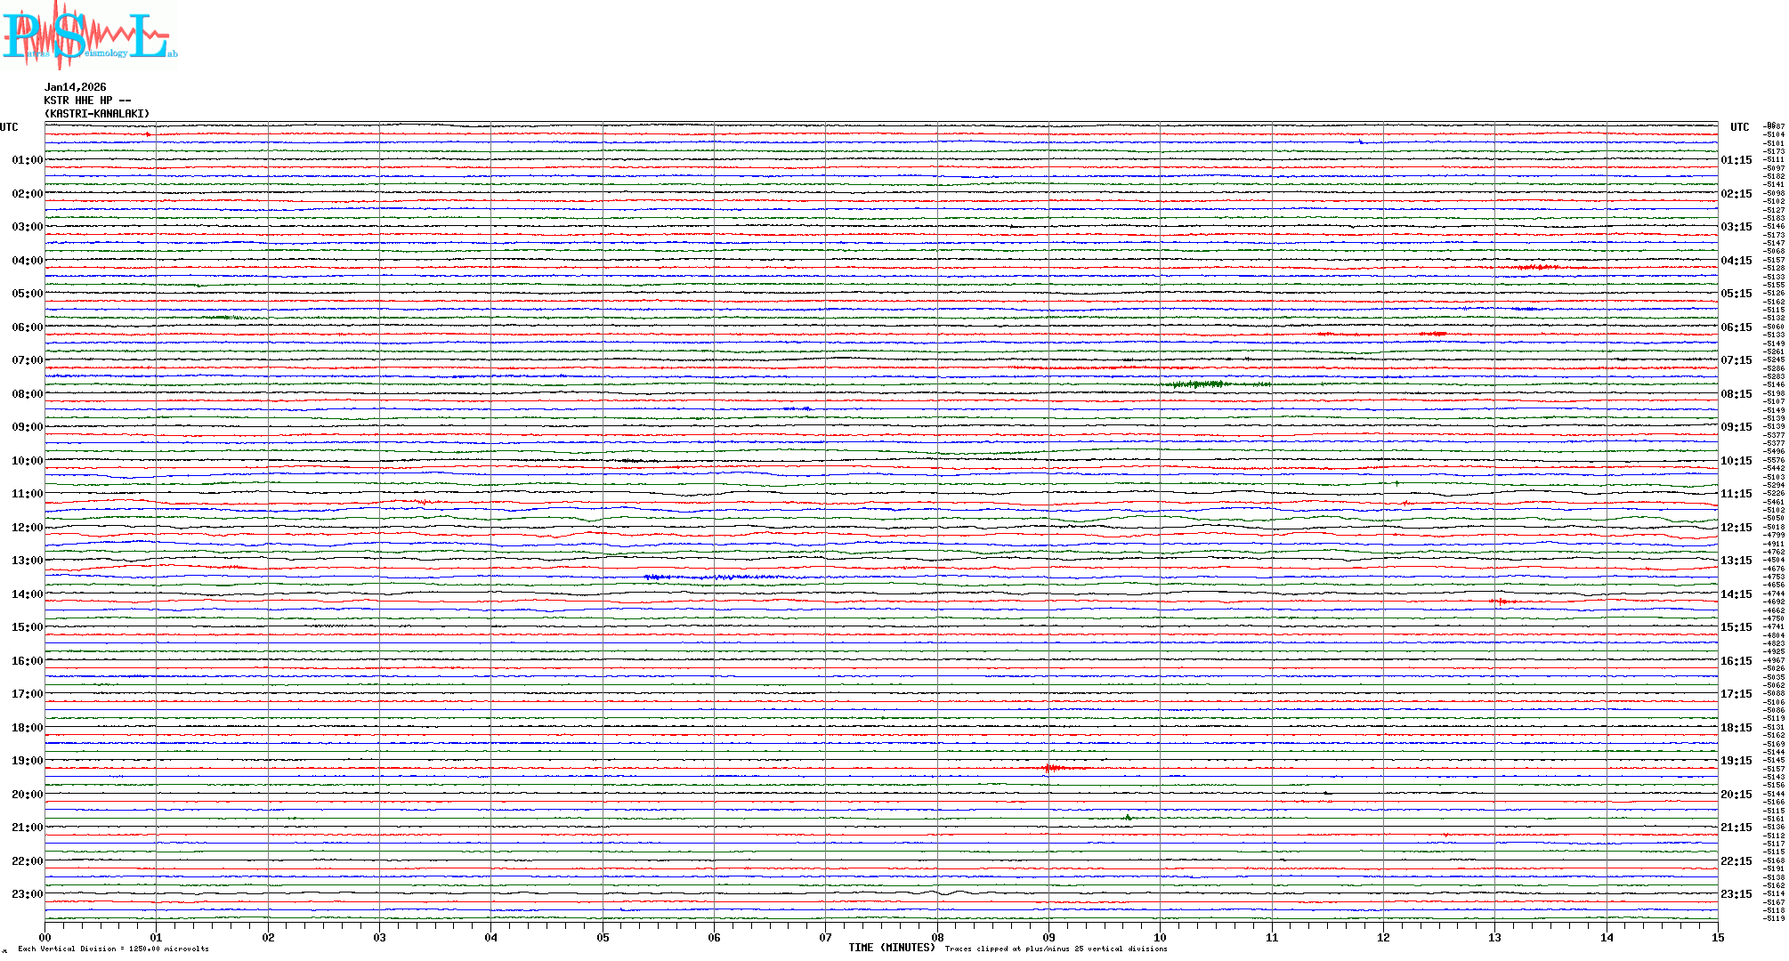Click the (KASTRI-KANALAKI) station name
The width and height of the screenshot is (1789, 961).
(97, 114)
